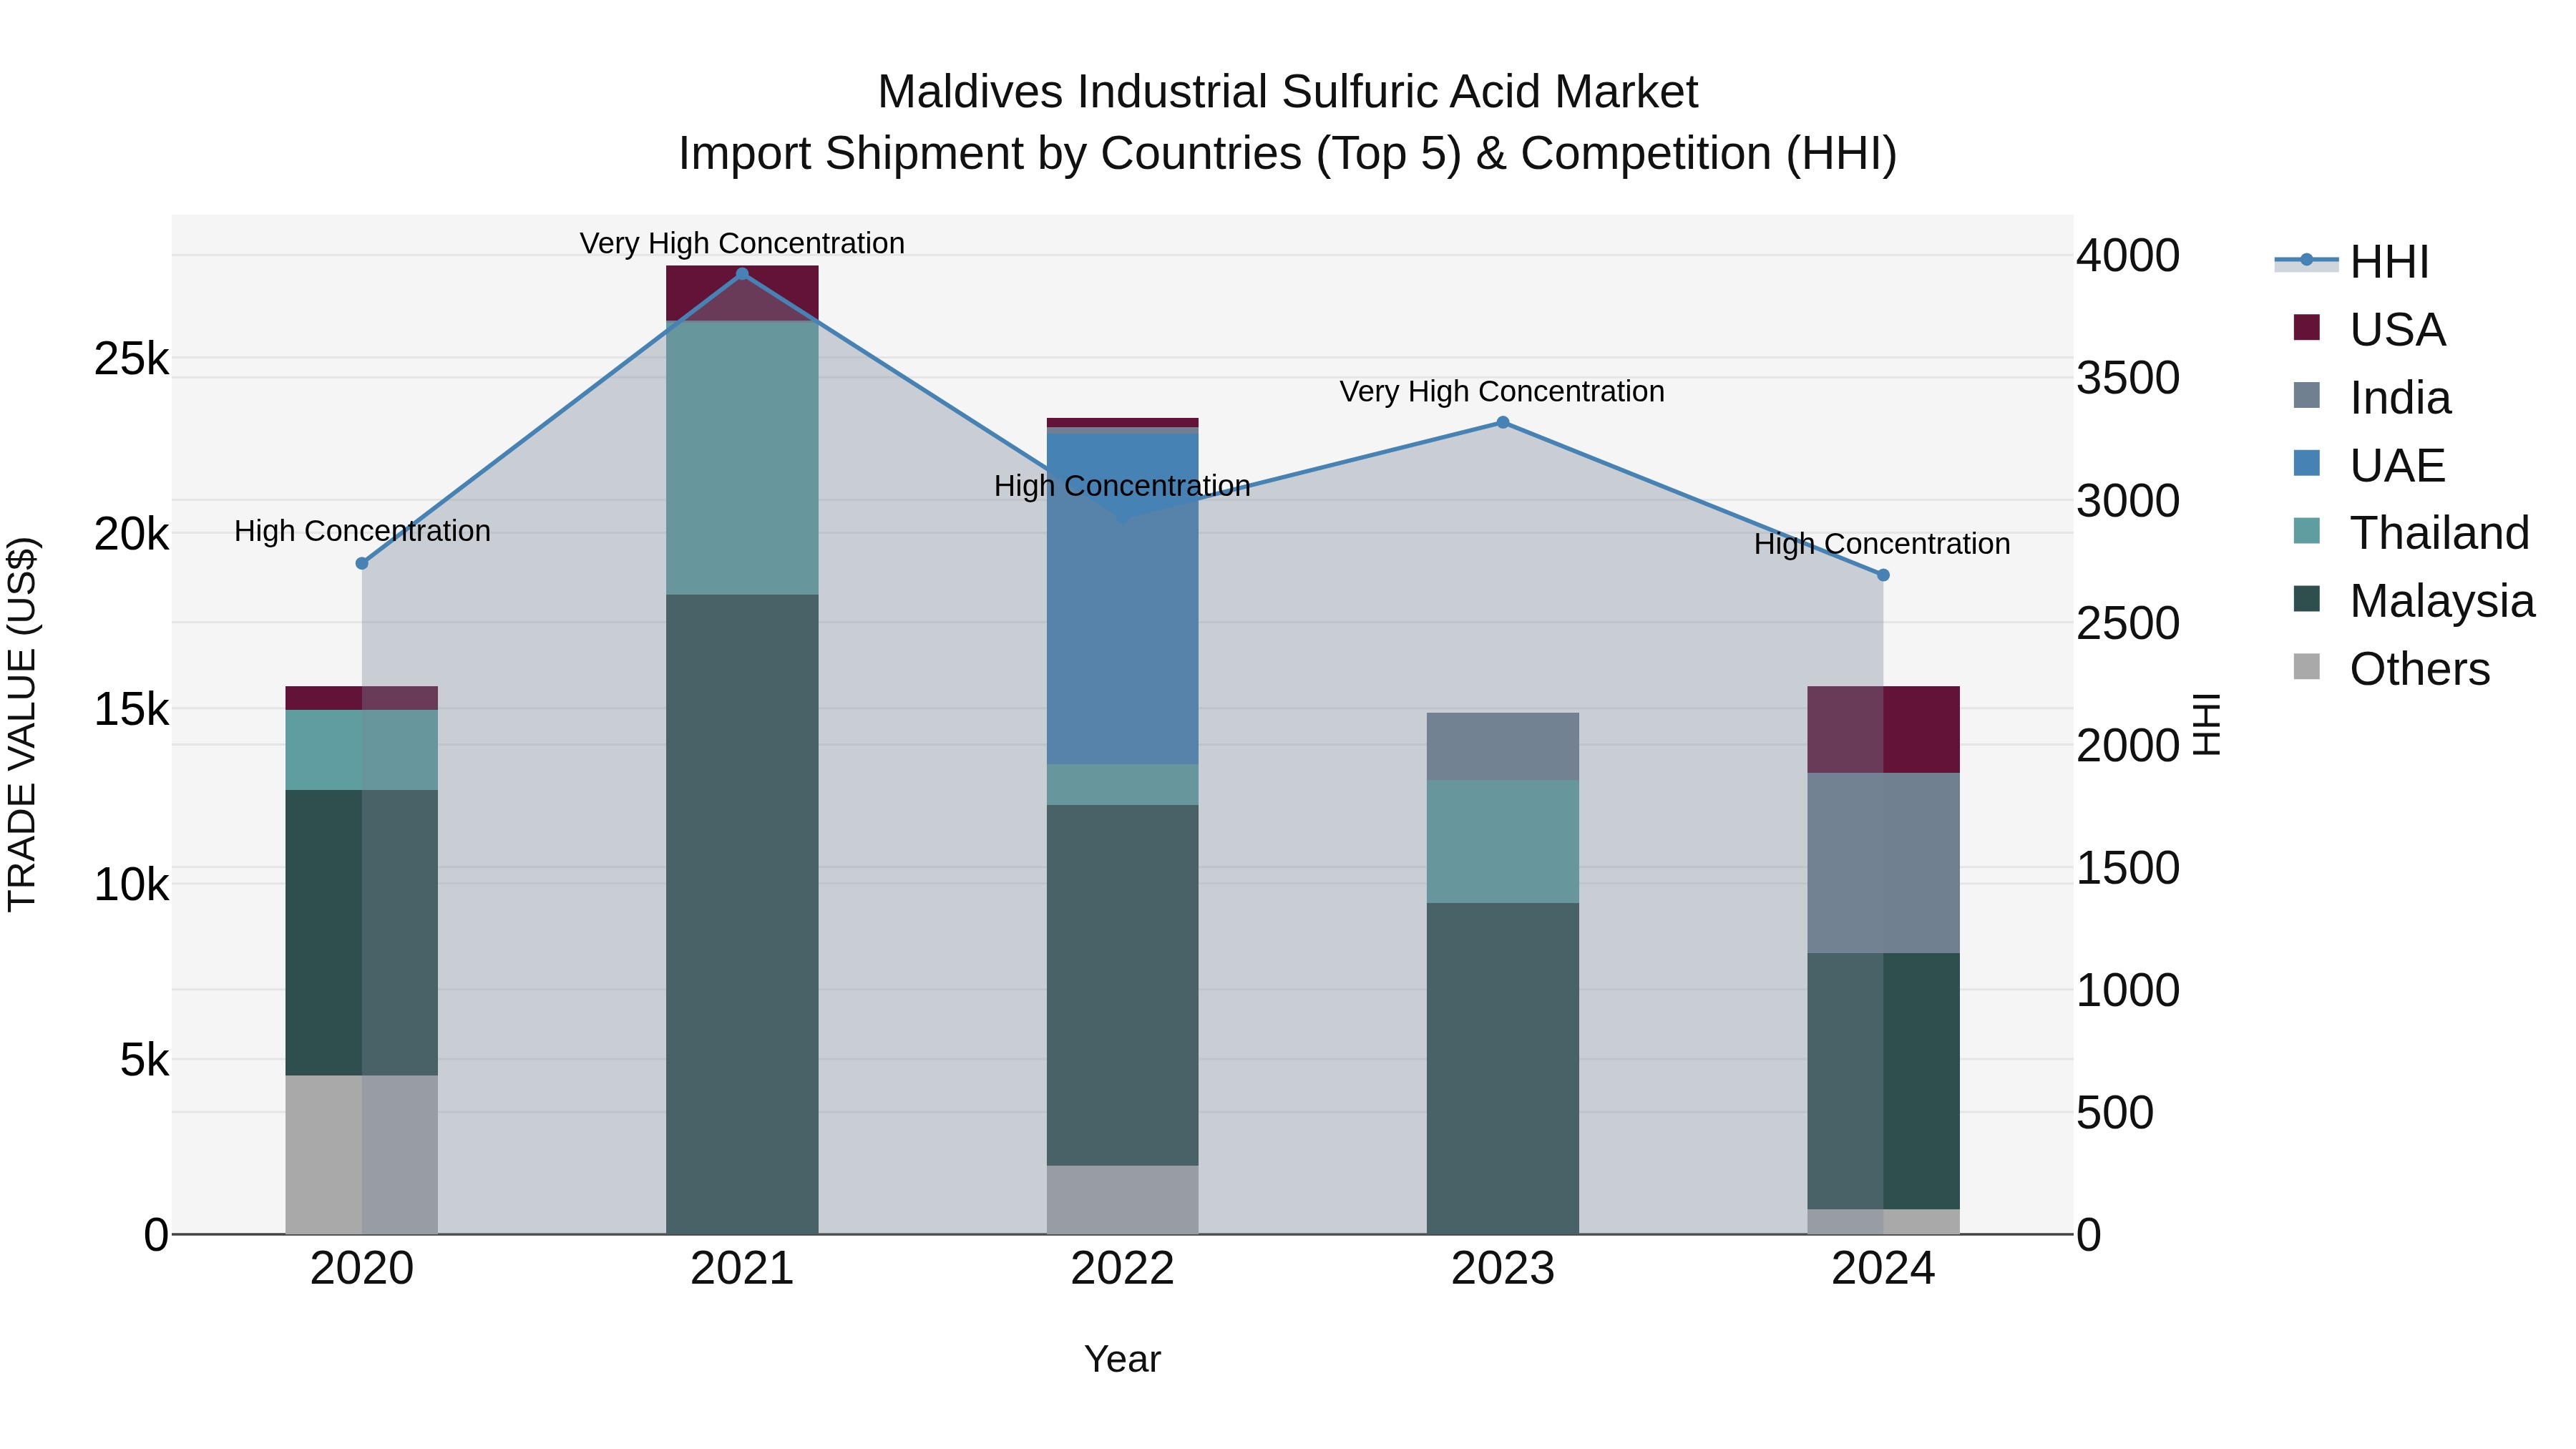Select the 2024 USA bar segment
The width and height of the screenshot is (2576, 1449).
click(1883, 730)
